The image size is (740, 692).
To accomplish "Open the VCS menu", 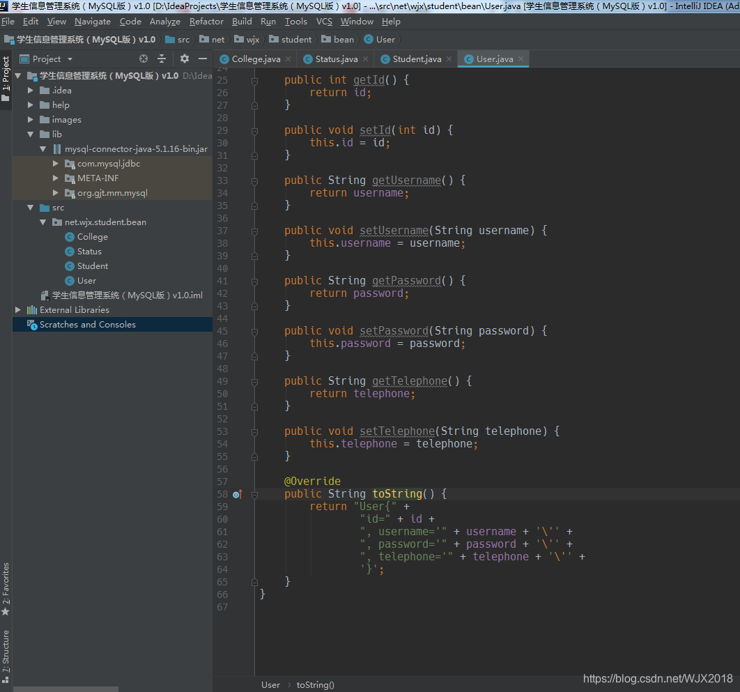I will pyautogui.click(x=324, y=22).
